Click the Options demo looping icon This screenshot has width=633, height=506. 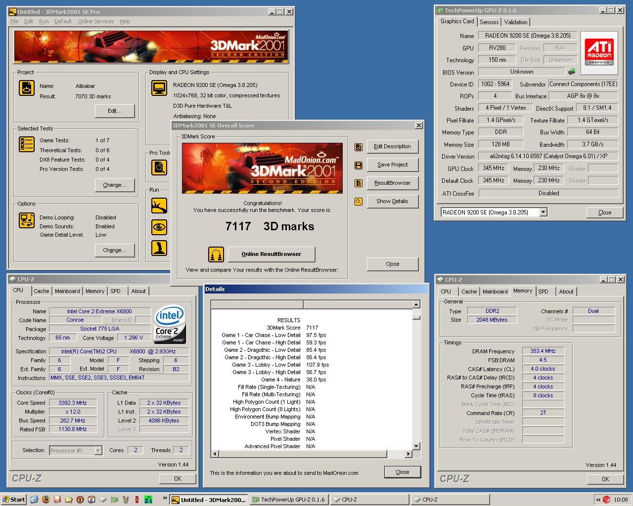click(x=27, y=220)
